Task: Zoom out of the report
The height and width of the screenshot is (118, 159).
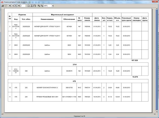Action: (x=42, y=6)
